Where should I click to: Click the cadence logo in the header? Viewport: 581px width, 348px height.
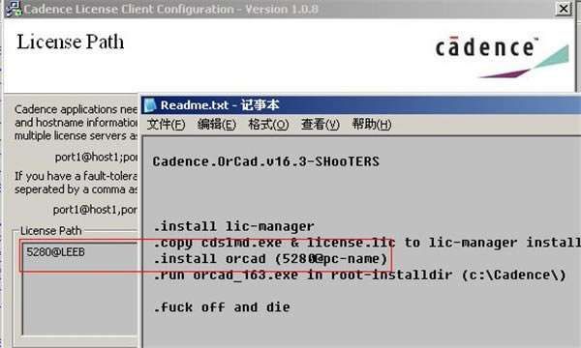(502, 57)
